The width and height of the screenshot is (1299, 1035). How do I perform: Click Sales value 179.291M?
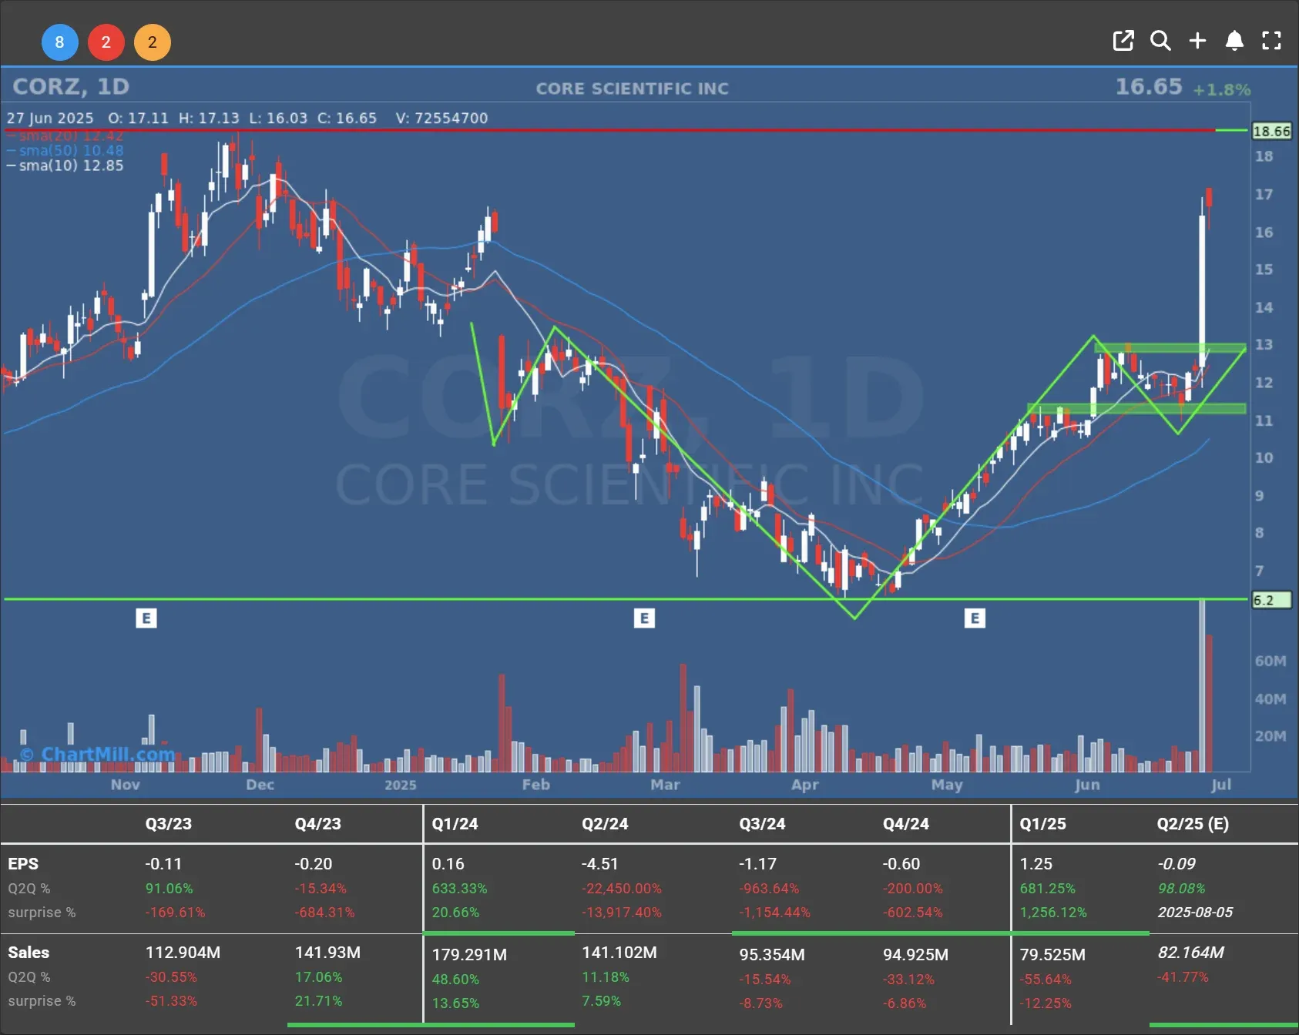469,955
